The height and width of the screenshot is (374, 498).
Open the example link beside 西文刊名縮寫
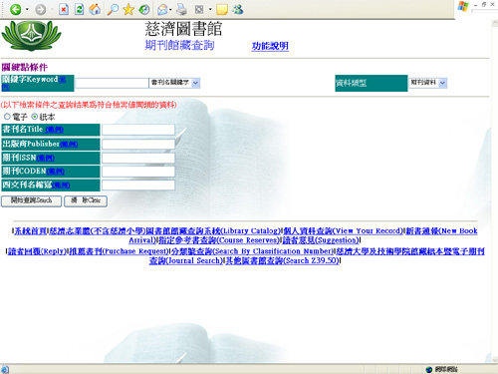(x=61, y=186)
